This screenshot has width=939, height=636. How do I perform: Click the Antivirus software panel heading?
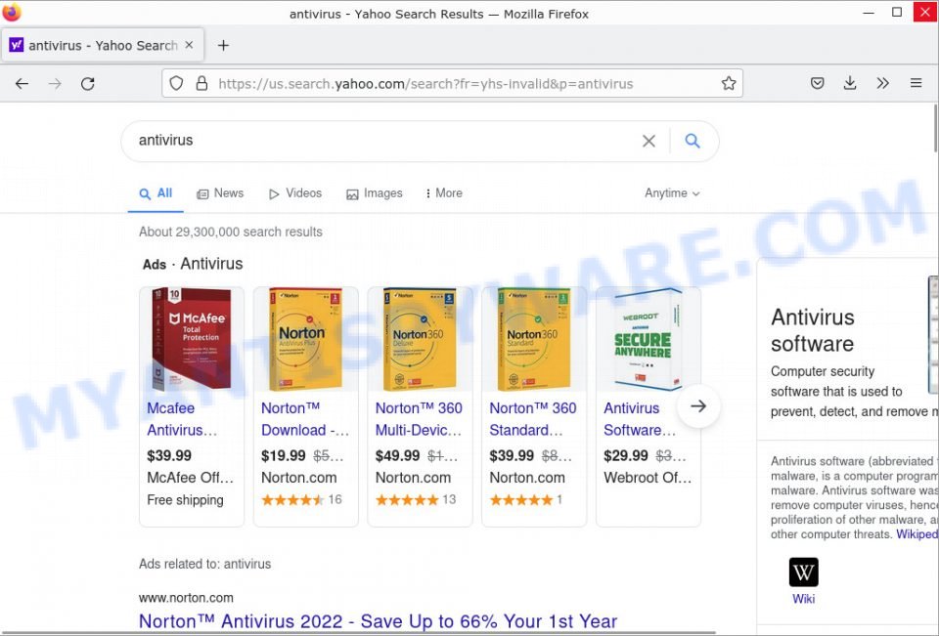813,330
